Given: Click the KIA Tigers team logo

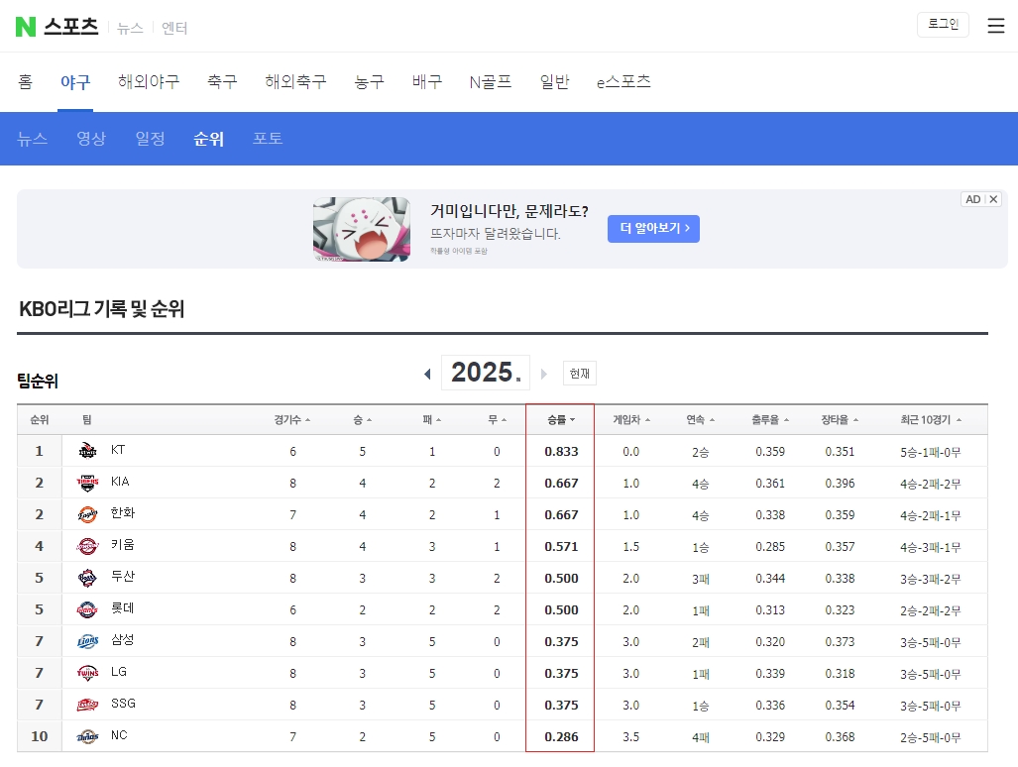Looking at the screenshot, I should pyautogui.click(x=87, y=483).
